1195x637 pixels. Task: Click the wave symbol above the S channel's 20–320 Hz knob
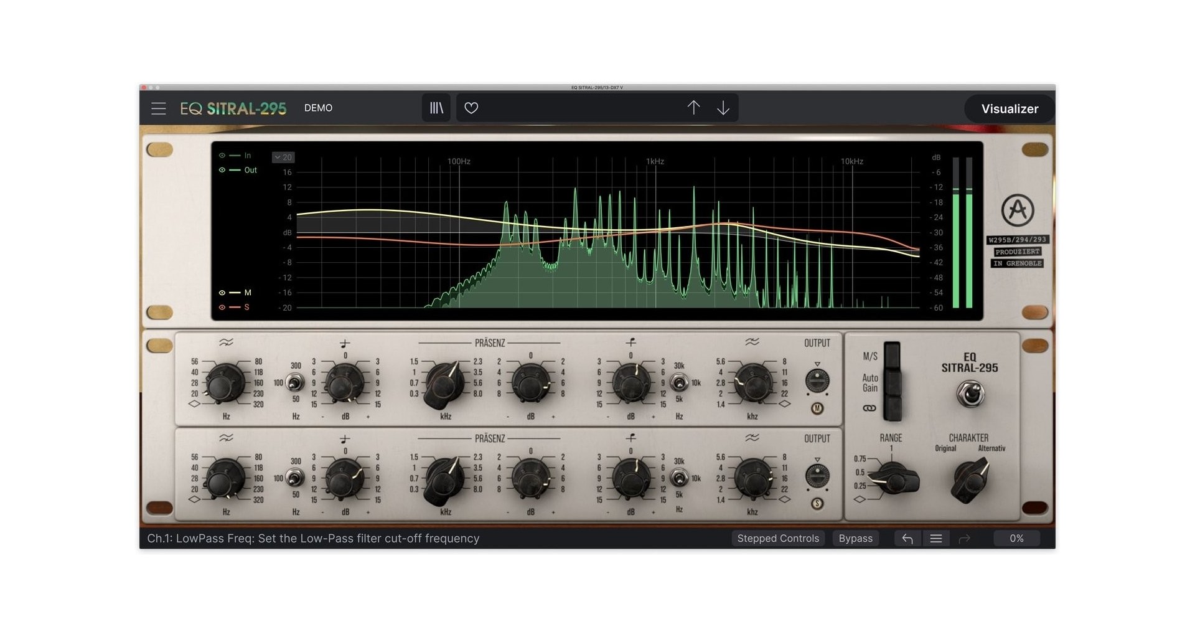tap(226, 438)
